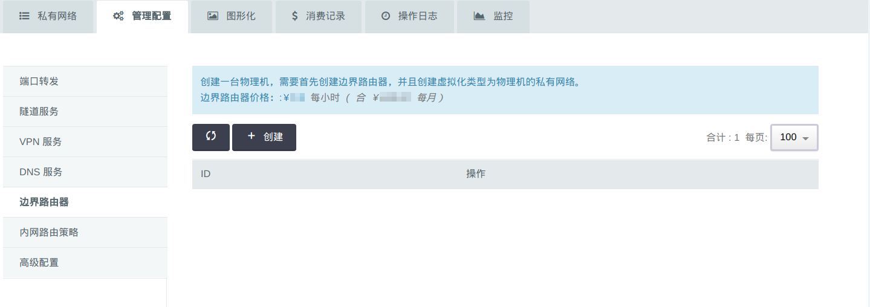Click the plus icon on 创建 button

point(252,137)
